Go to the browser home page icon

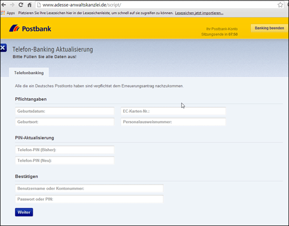pos(29,5)
